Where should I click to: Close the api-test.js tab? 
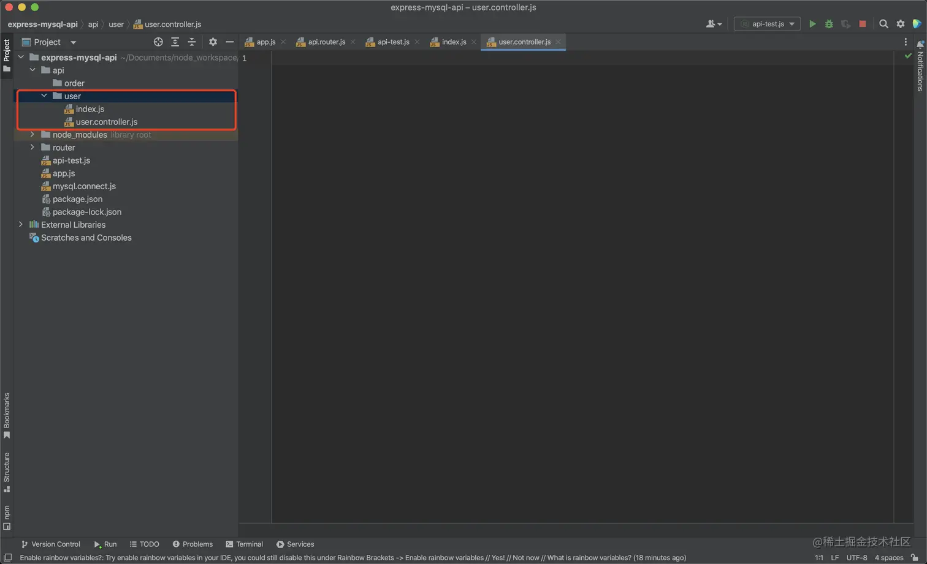point(417,42)
